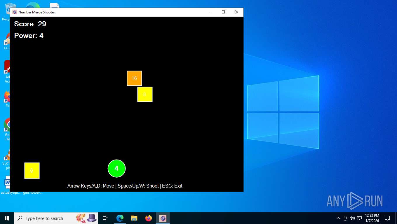Click the Score: 29 text

coord(30,24)
